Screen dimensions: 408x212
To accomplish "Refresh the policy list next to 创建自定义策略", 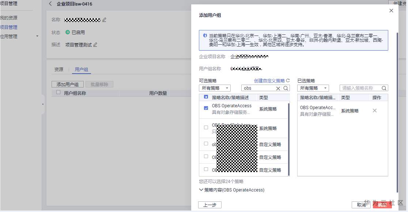I will (x=288, y=81).
